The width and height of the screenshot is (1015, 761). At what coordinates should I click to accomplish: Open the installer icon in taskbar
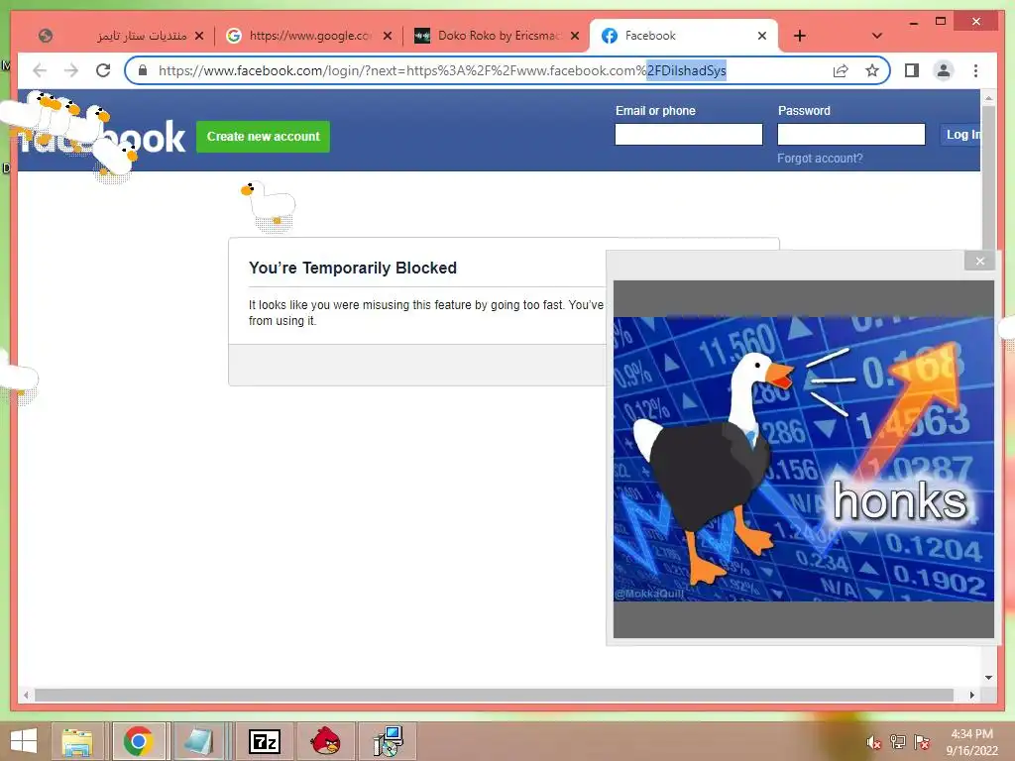tap(388, 741)
